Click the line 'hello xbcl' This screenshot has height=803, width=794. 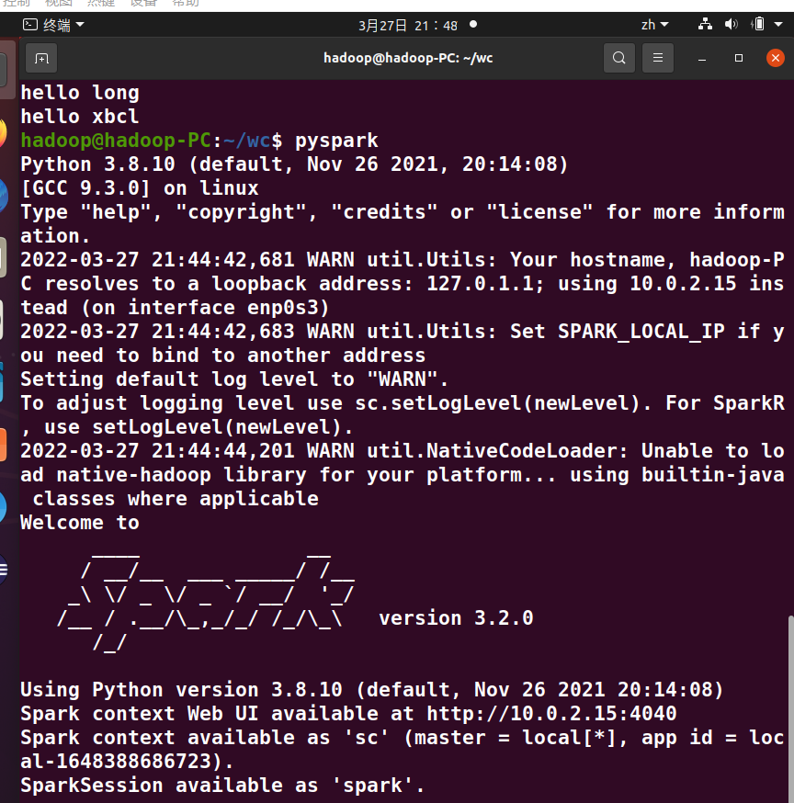(x=80, y=117)
